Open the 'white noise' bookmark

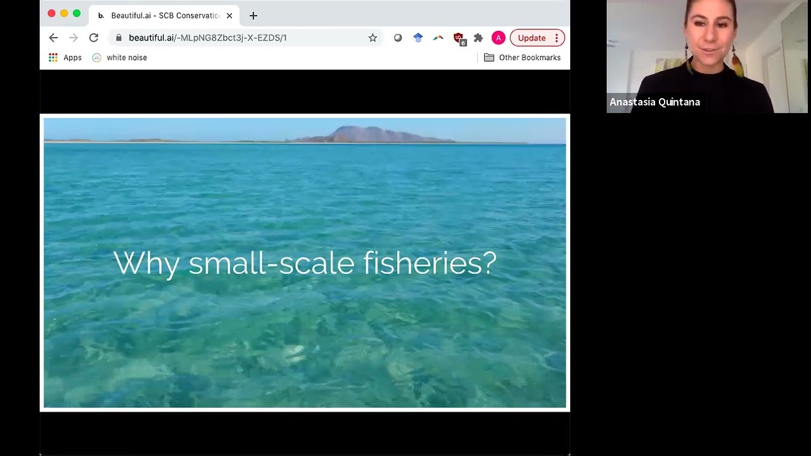click(x=120, y=58)
